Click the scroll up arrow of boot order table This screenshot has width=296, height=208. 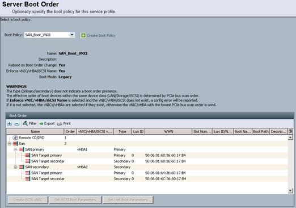290,138
